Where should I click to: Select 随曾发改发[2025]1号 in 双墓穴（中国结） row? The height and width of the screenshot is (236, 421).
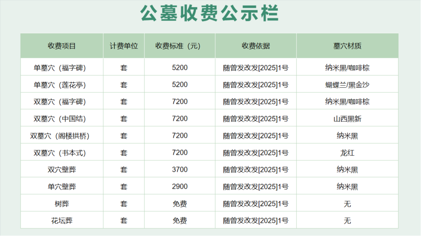[x=256, y=118]
